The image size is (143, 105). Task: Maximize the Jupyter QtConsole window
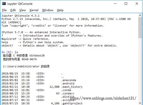pos(126,4)
